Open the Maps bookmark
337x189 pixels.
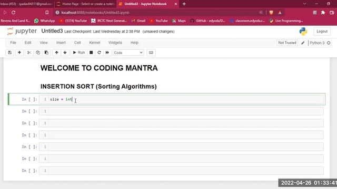[x=179, y=21]
